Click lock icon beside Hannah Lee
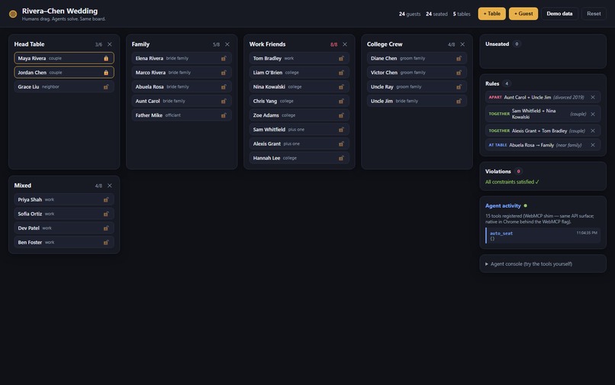 341,158
